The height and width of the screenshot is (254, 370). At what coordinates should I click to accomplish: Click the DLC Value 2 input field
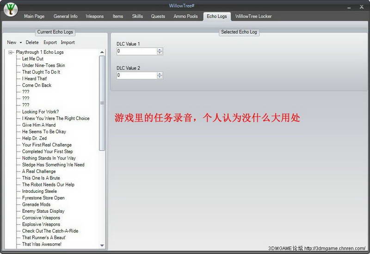[136, 75]
